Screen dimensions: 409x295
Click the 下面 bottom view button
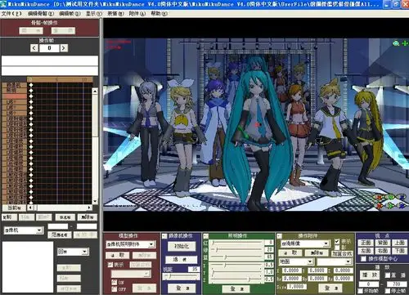tap(400, 250)
